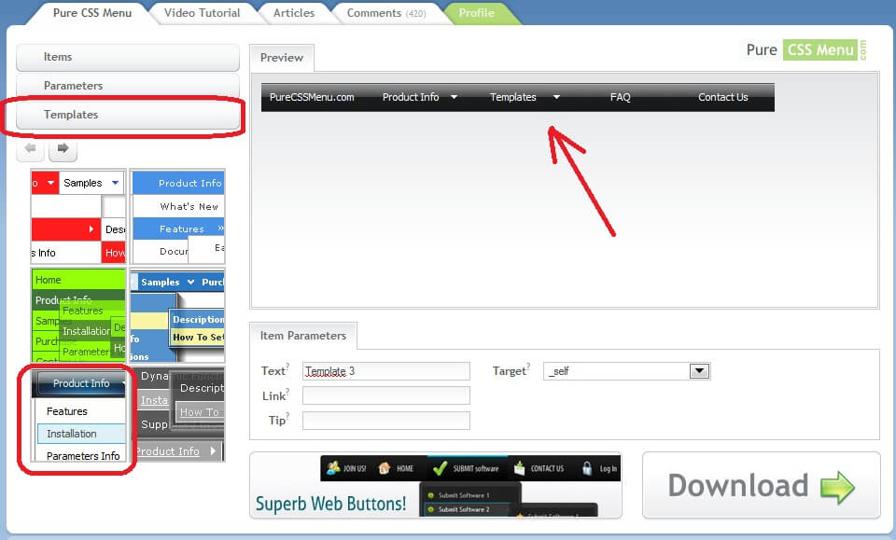Viewport: 896px width, 540px height.
Task: Select the green Home template thumbnail
Action: pos(78,315)
